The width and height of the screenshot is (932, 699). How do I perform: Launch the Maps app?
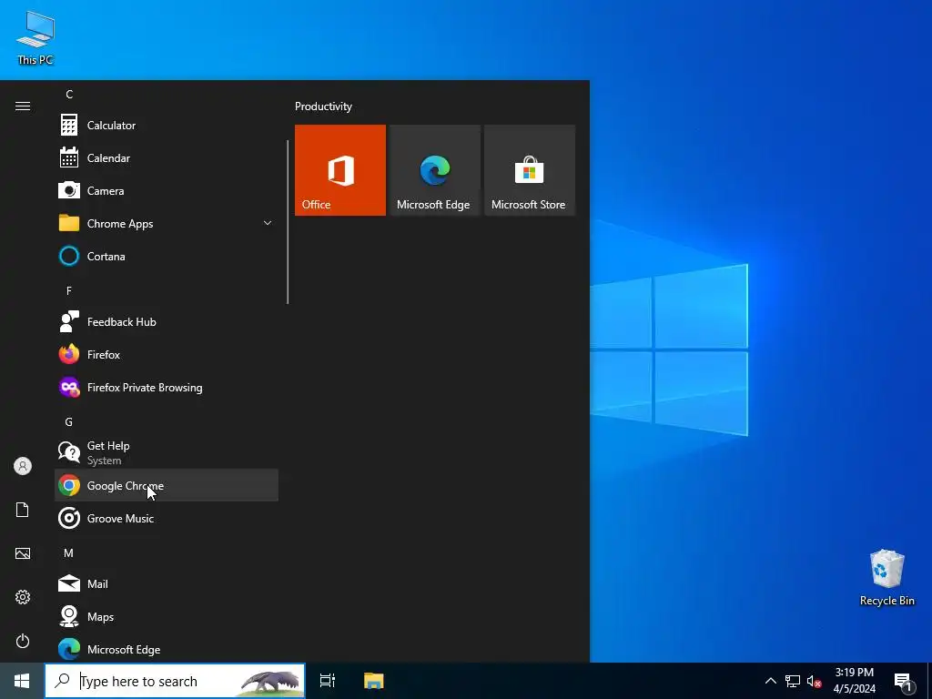tap(167, 617)
